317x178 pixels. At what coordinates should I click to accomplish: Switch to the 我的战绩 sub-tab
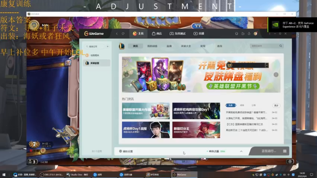click(x=152, y=46)
